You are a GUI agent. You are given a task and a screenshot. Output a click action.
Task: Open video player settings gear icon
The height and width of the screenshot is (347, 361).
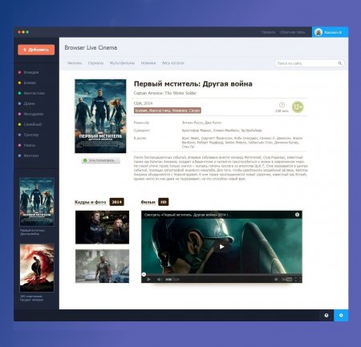(x=276, y=280)
